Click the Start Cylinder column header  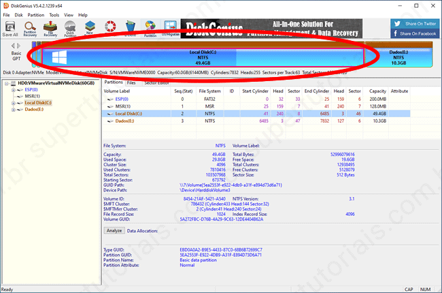[x=255, y=91]
